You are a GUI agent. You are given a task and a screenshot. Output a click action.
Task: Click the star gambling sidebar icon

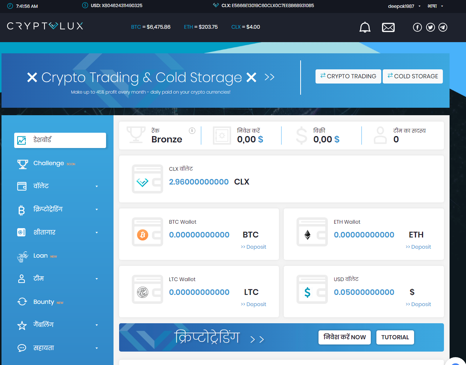(x=22, y=325)
